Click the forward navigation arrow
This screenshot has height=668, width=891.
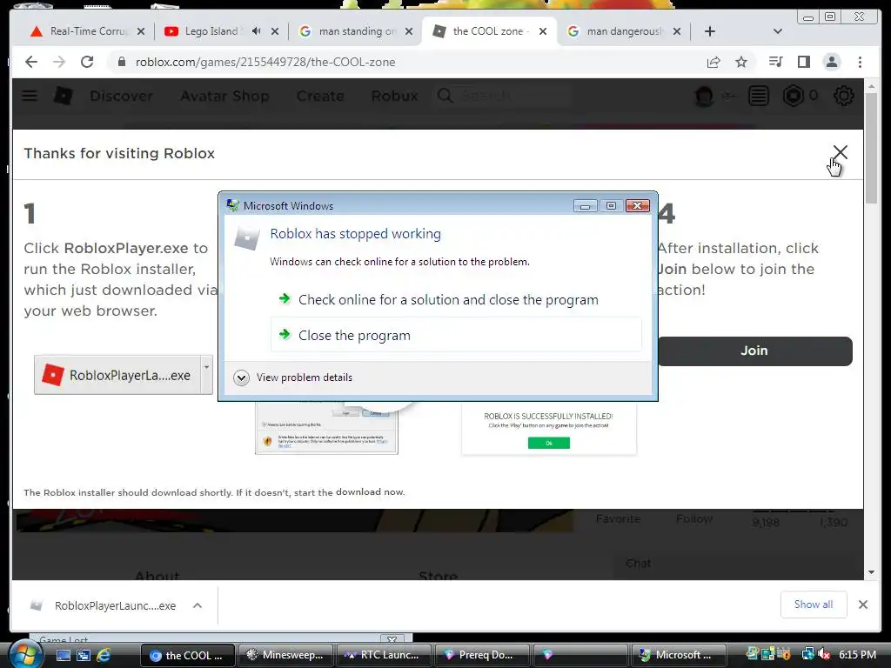tap(59, 62)
